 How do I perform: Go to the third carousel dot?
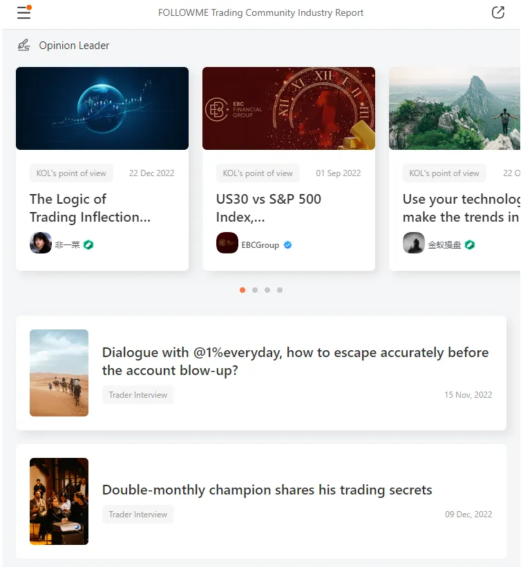click(x=267, y=290)
